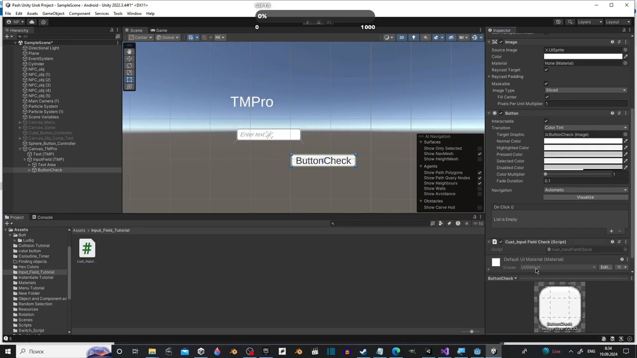637x358 pixels.
Task: Open the Layers dropdown
Action: point(590,22)
